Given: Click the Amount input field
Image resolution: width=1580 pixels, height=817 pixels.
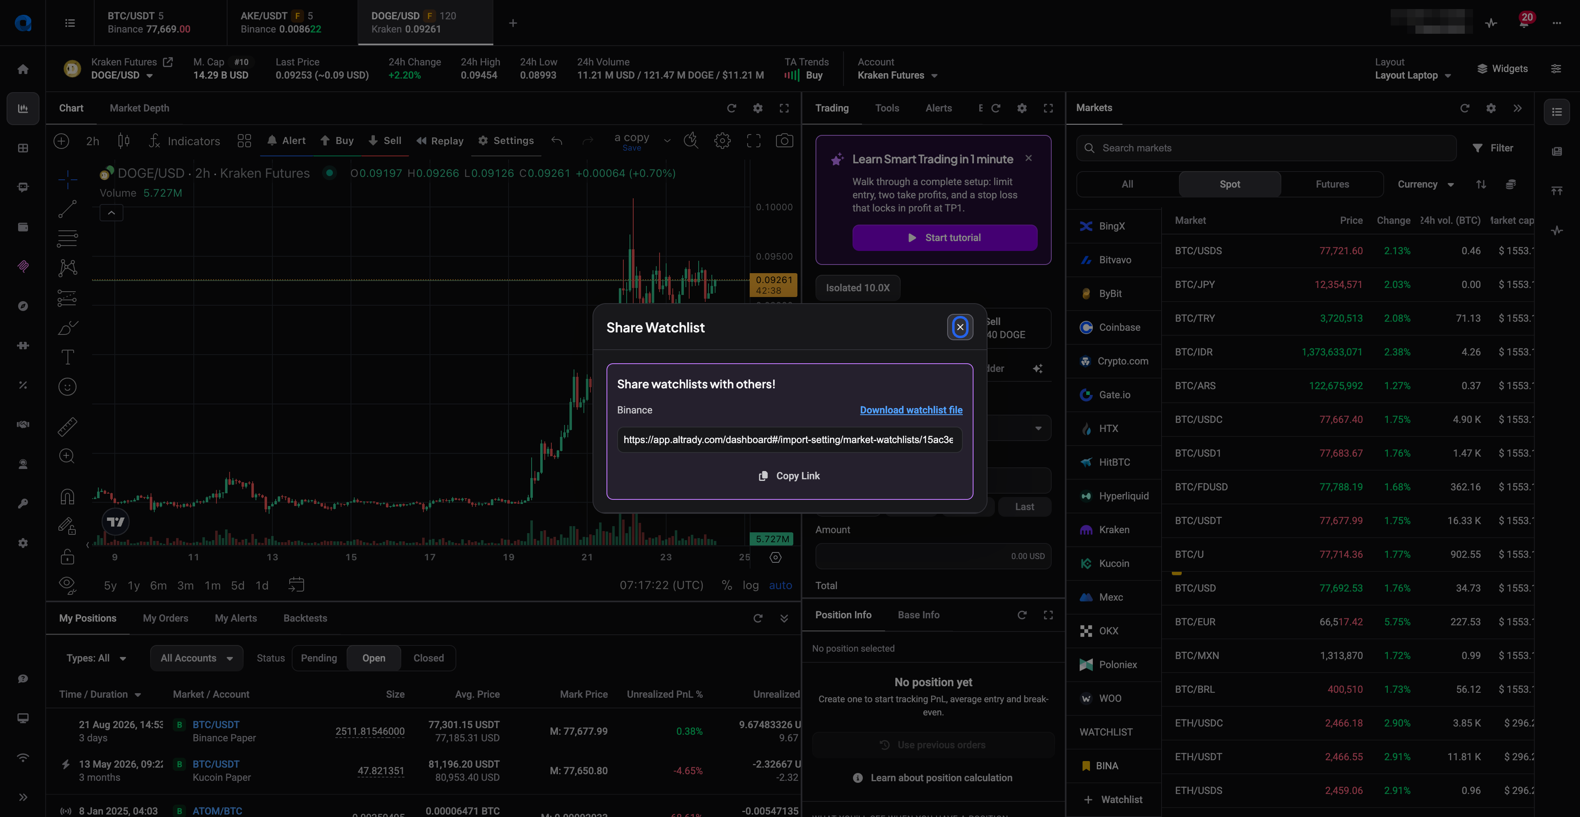Looking at the screenshot, I should [x=933, y=556].
